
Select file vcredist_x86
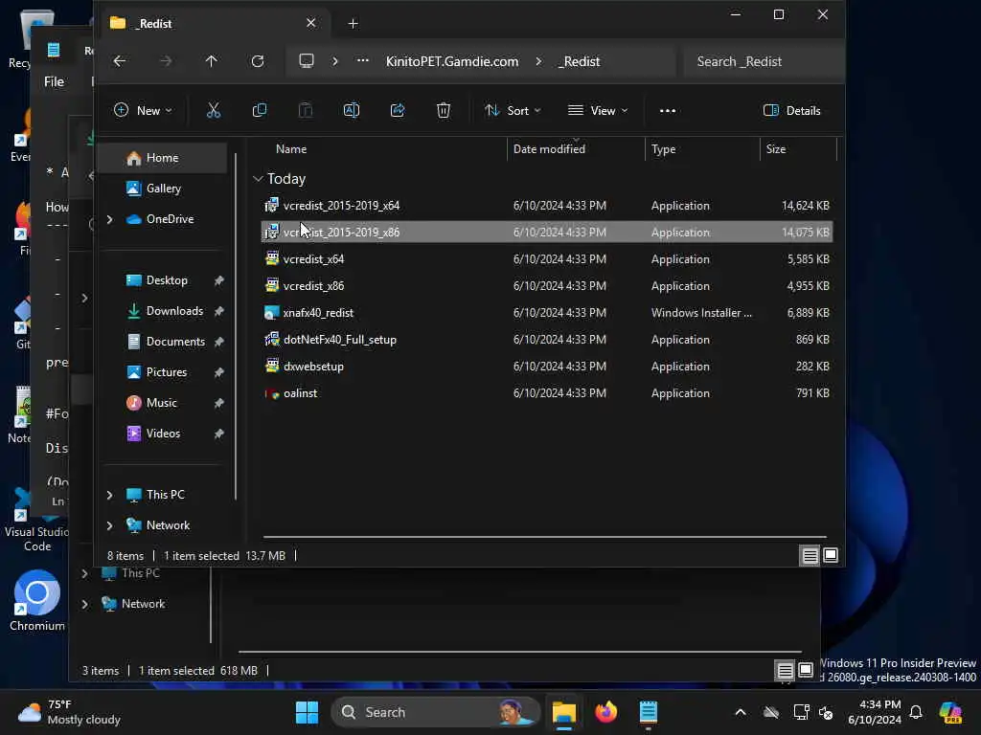[546, 286]
